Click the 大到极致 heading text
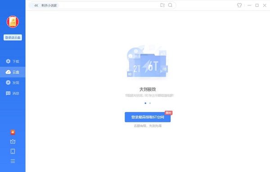 coord(148,89)
